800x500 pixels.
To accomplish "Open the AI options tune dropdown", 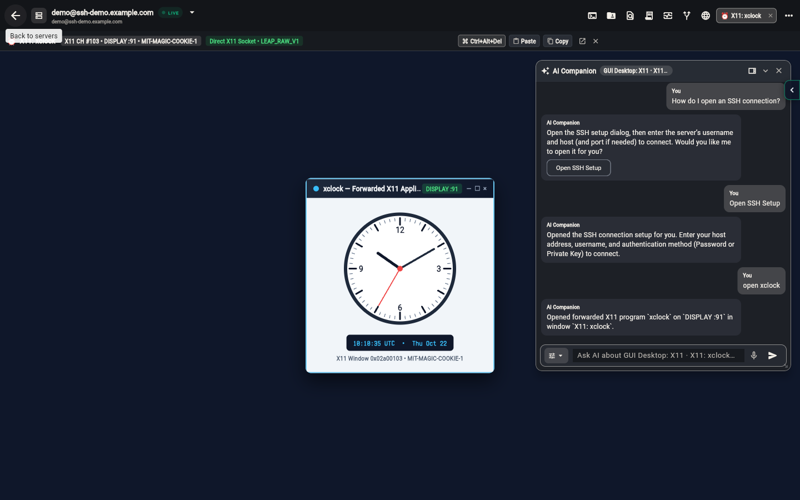I will click(x=556, y=356).
